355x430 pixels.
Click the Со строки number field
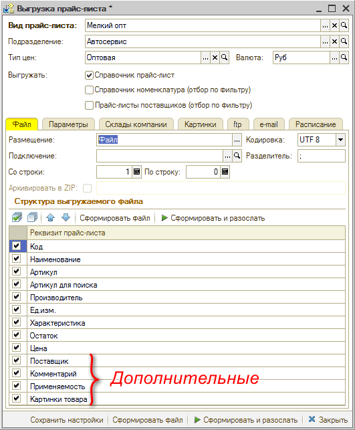coord(114,172)
